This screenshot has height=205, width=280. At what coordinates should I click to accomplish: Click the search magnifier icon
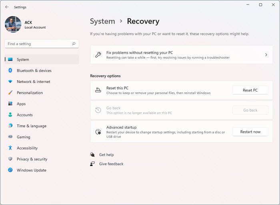tap(74, 44)
